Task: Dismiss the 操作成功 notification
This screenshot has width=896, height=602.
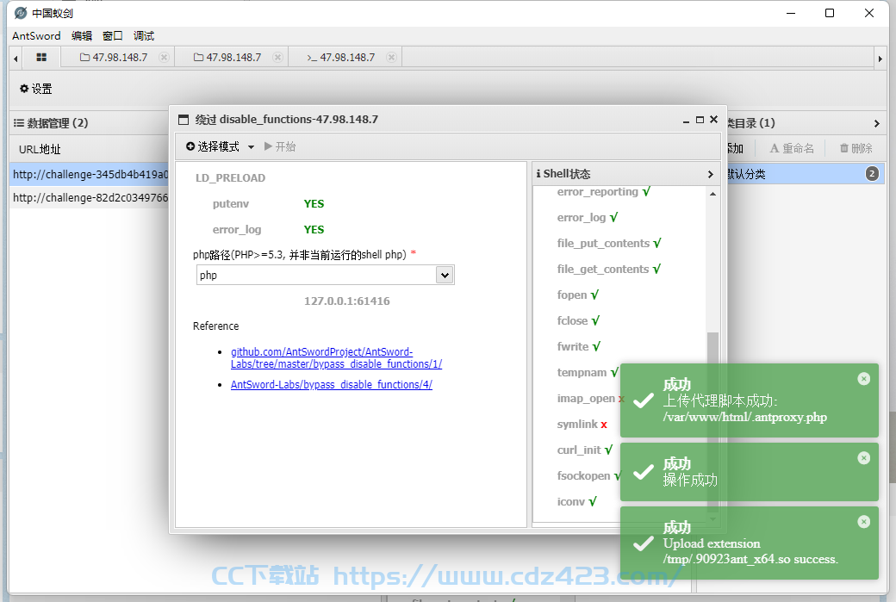Action: click(x=863, y=458)
